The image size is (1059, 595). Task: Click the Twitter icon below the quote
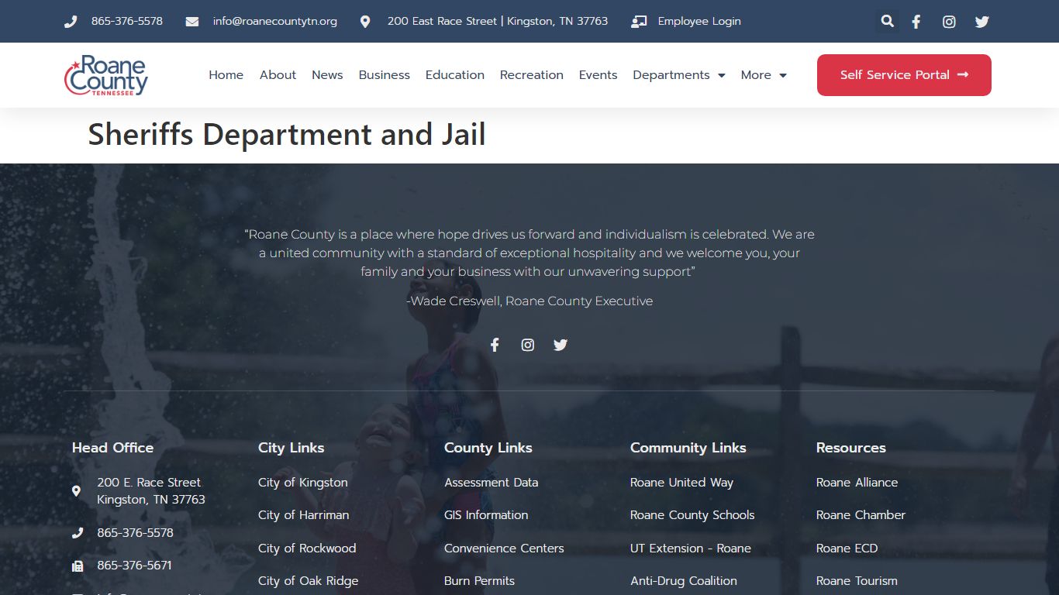pyautogui.click(x=561, y=345)
